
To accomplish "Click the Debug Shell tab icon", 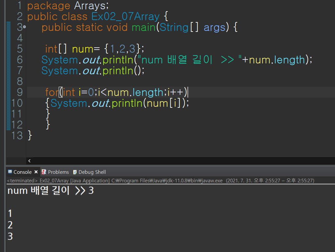I will (x=75, y=172).
